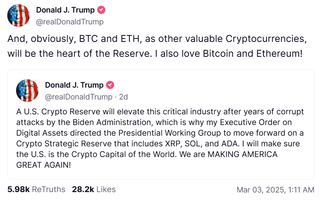Click the top post's profile avatar
320x202 pixels.
coord(19,16)
